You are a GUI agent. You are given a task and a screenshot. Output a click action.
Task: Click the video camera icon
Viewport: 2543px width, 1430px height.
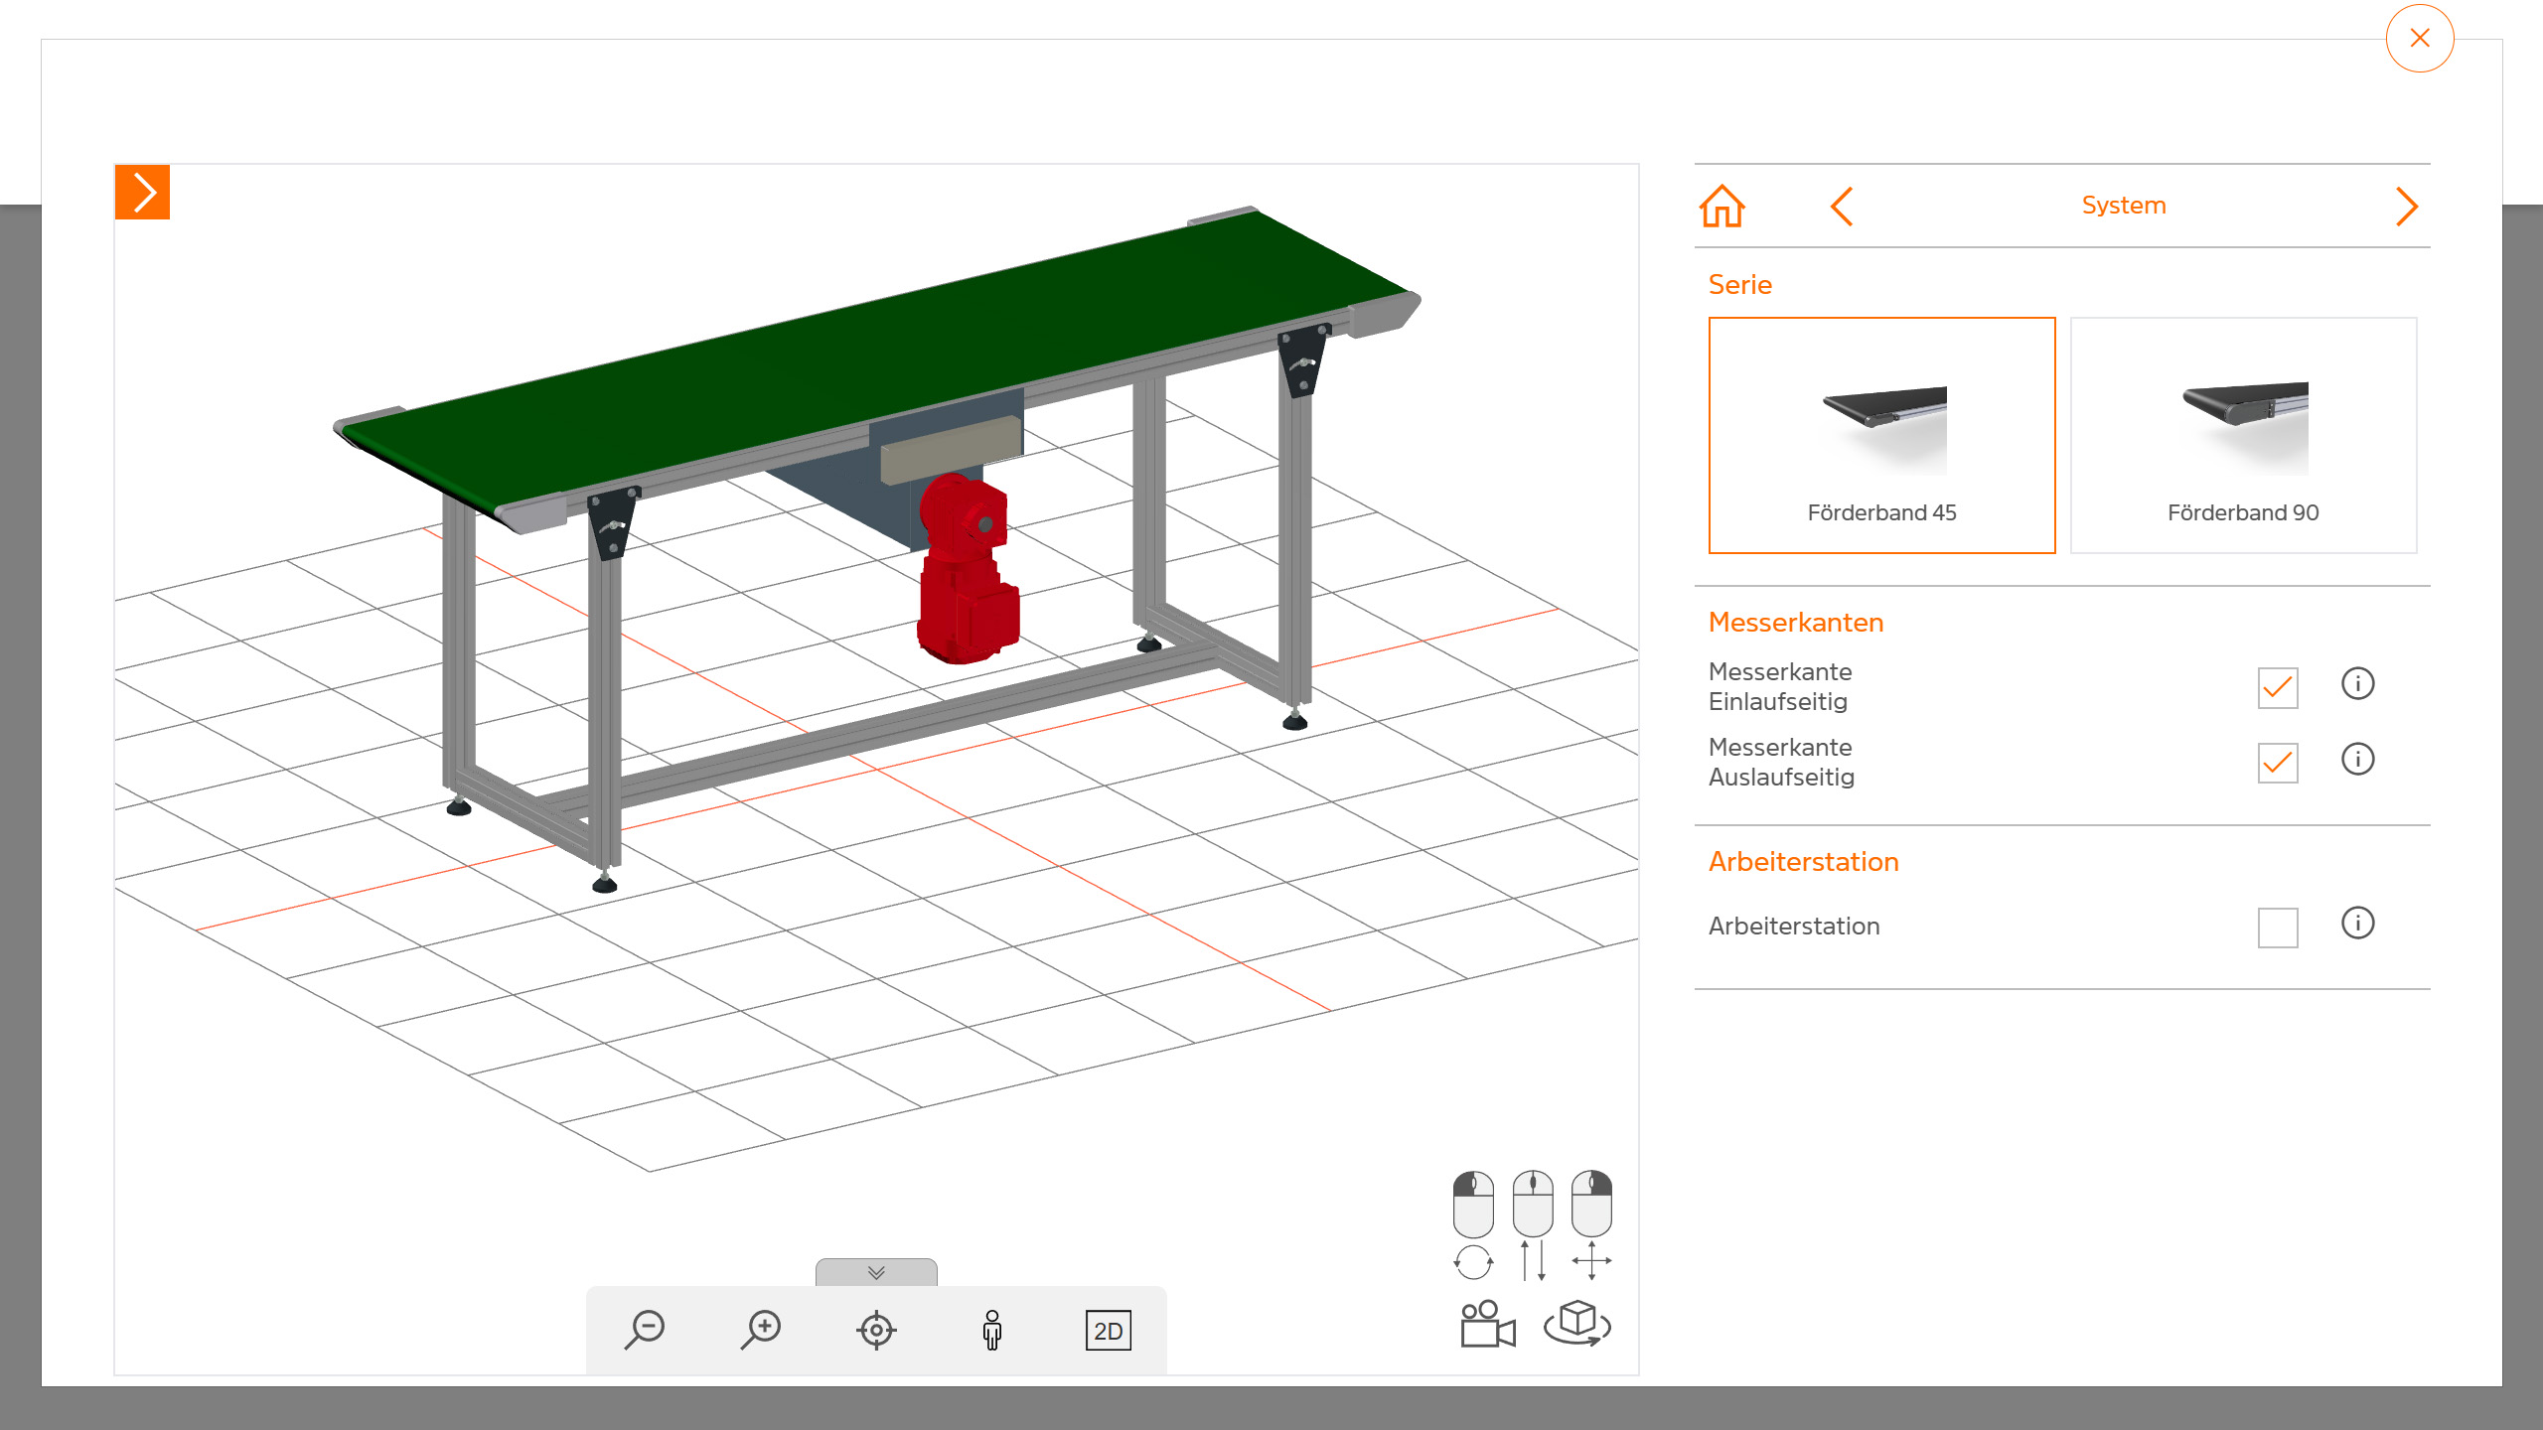point(1487,1325)
